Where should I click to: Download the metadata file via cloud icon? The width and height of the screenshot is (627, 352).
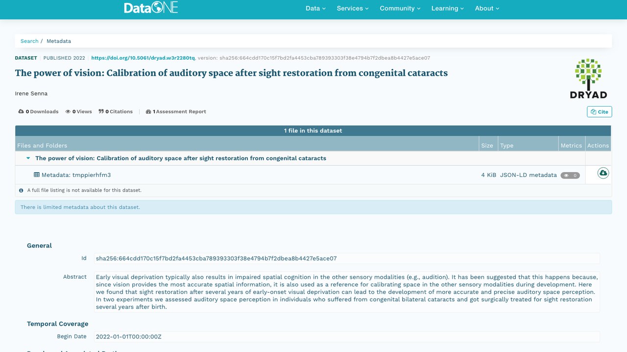[x=603, y=173]
